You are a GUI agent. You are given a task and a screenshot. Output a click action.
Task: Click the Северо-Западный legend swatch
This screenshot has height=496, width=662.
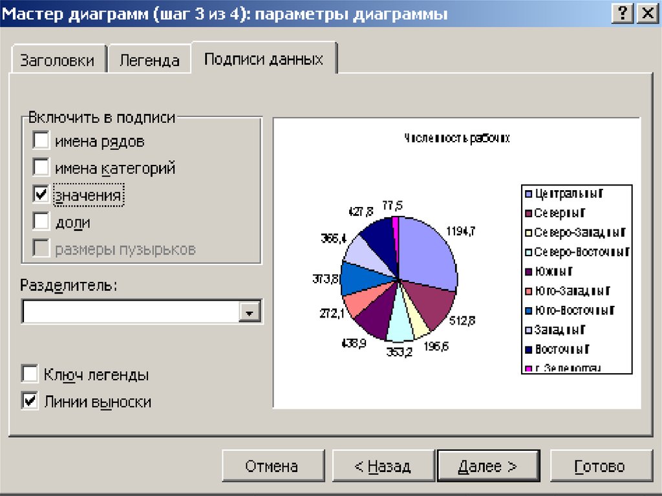click(528, 233)
